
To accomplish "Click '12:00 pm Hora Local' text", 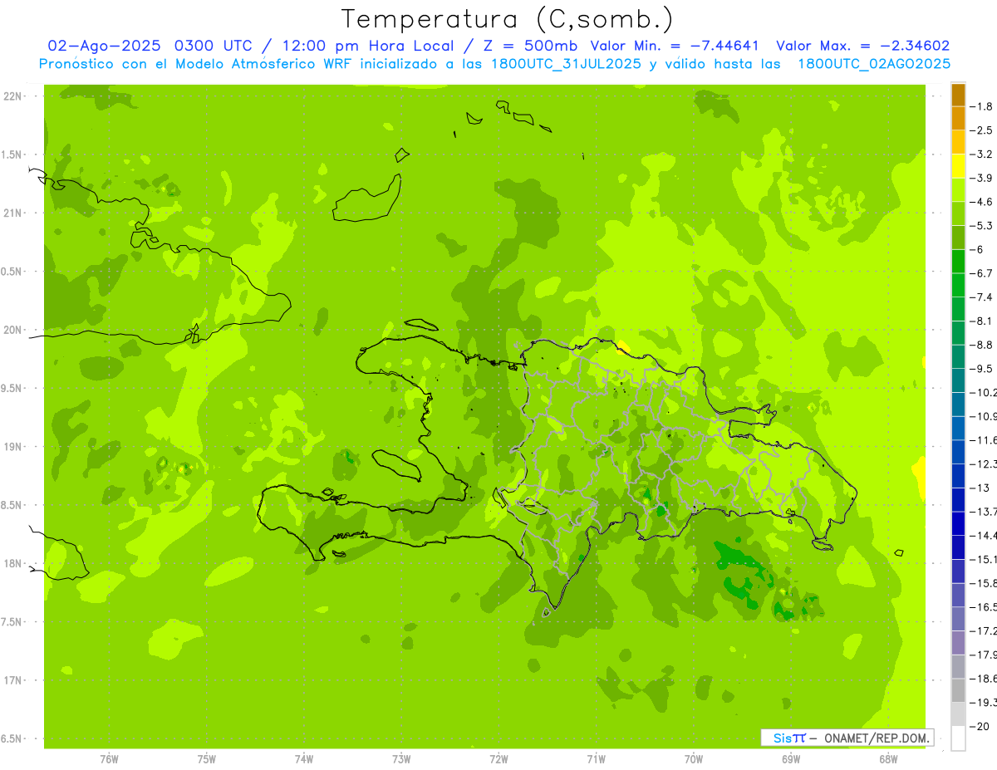I will [366, 46].
